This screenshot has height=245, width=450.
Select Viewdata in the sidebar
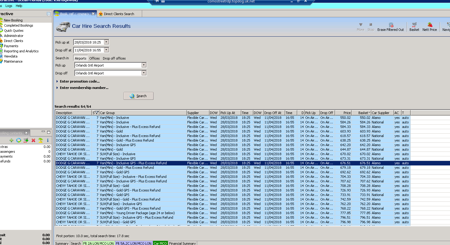11,56
